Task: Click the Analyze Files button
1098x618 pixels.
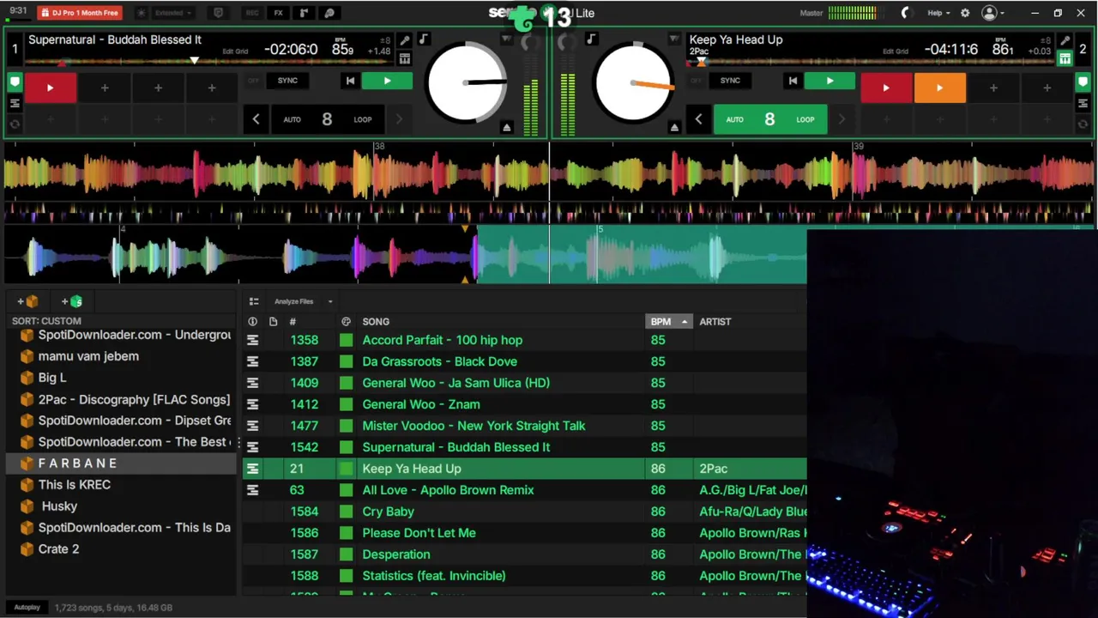Action: click(293, 301)
